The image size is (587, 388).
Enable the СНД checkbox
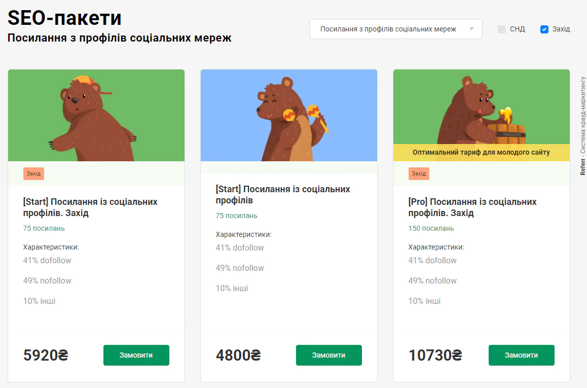(x=502, y=29)
